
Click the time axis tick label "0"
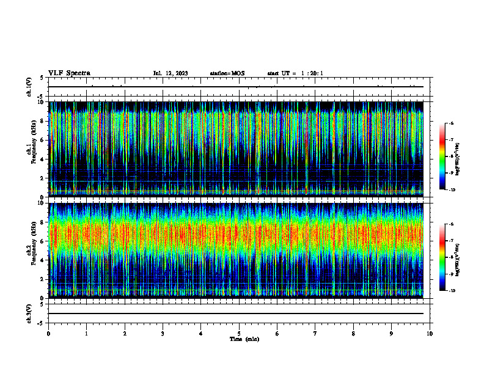click(48, 334)
